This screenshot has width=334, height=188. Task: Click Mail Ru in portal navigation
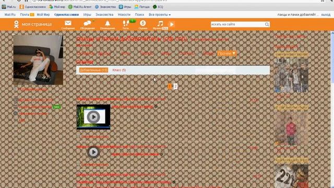(10, 15)
